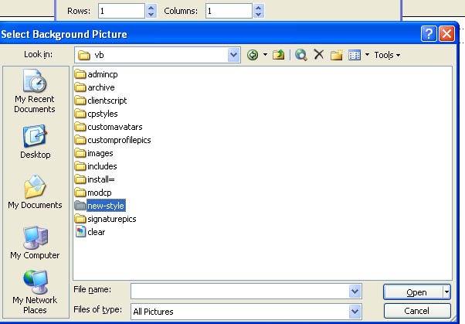Screen dimensions: 465x324
Task: Open My Documents in places bar
Action: pyautogui.click(x=35, y=192)
